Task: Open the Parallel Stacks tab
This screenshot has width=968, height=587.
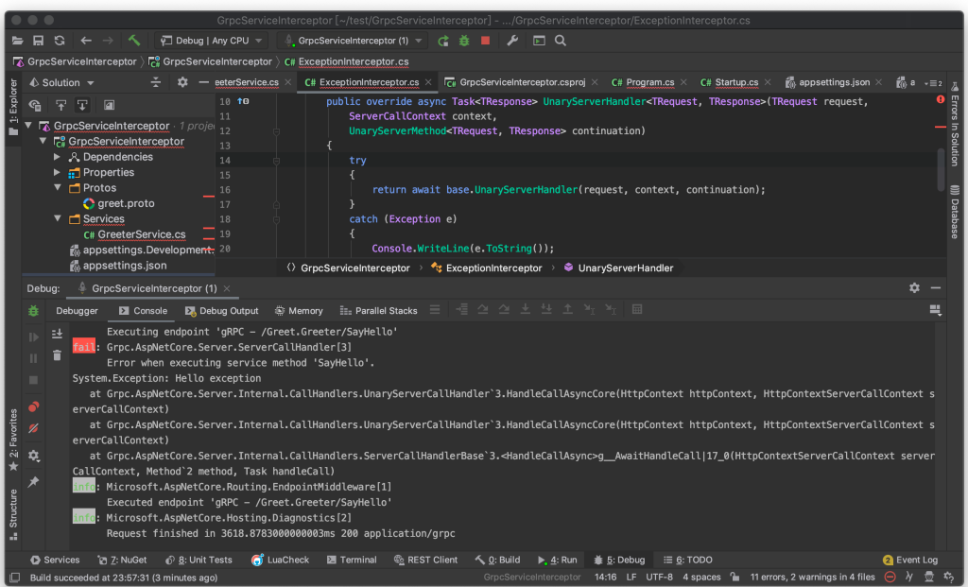Action: 378,310
